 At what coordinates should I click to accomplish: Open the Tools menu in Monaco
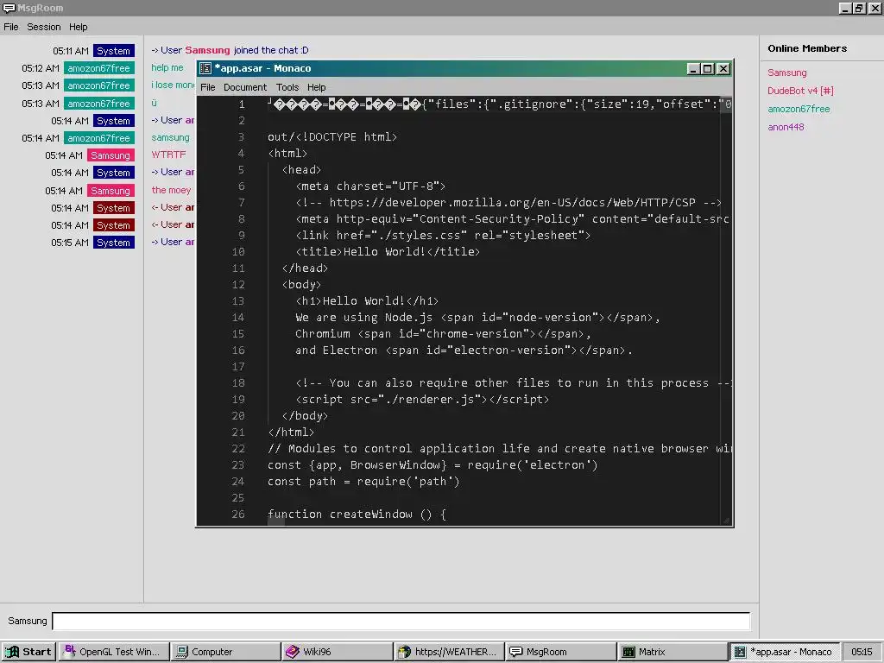tap(287, 87)
